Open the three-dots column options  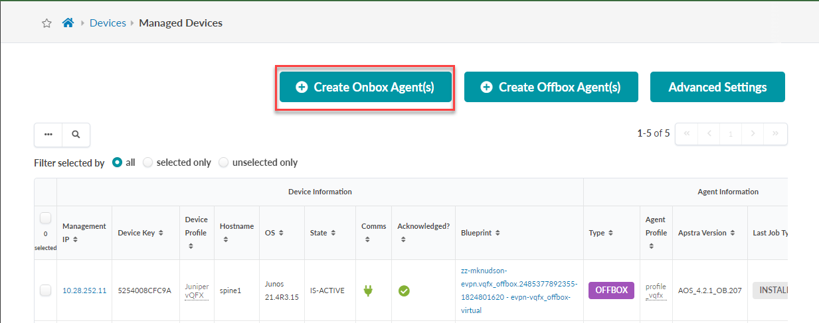pyautogui.click(x=48, y=134)
